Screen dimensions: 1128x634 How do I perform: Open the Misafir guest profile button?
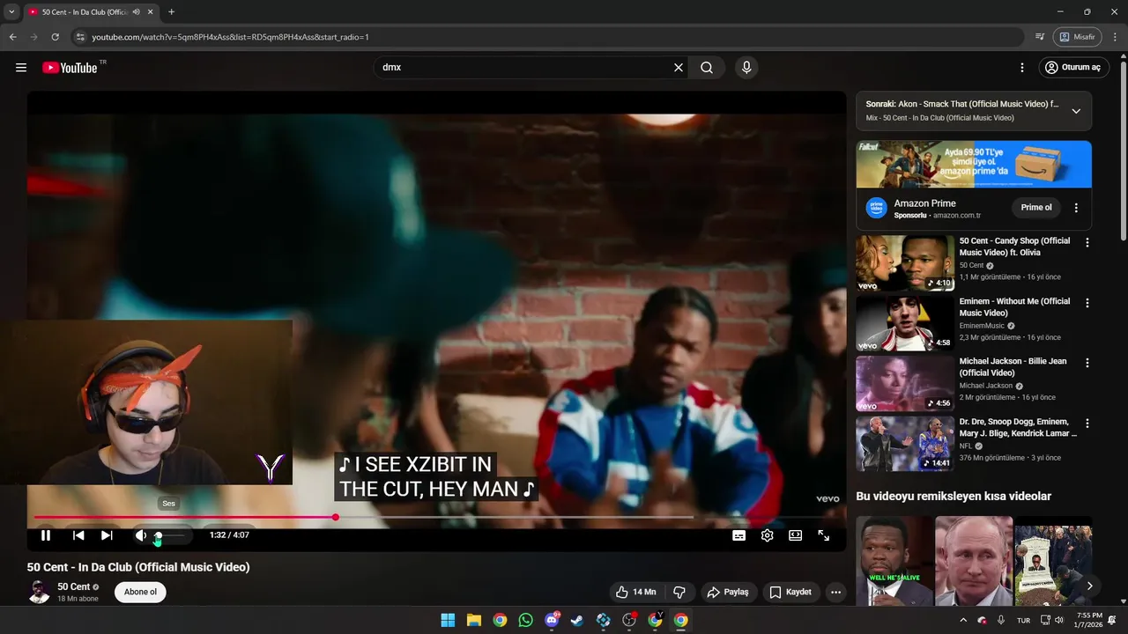(1077, 37)
